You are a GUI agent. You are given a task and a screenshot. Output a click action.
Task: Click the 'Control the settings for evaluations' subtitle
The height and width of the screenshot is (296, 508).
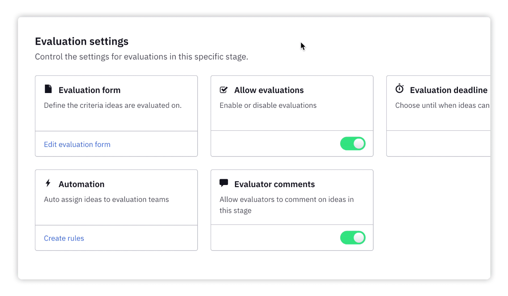141,57
